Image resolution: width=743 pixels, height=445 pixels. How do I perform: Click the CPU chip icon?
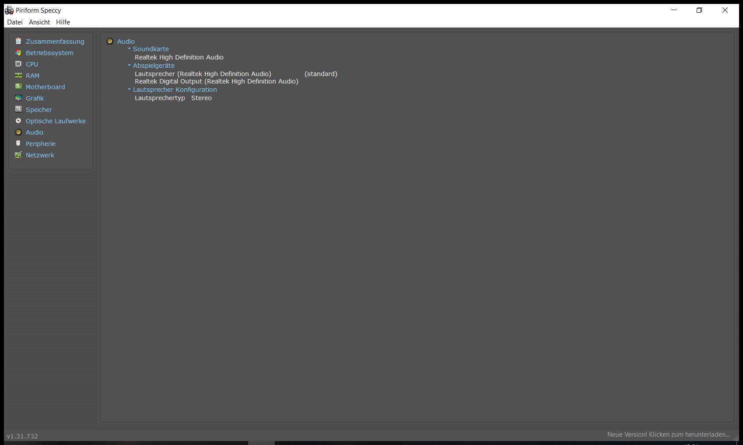(x=18, y=64)
